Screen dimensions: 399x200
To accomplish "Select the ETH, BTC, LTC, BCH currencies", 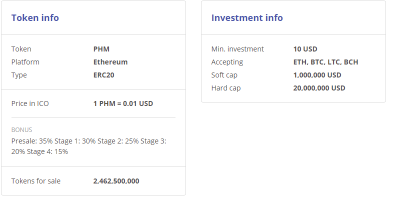I will pyautogui.click(x=325, y=62).
